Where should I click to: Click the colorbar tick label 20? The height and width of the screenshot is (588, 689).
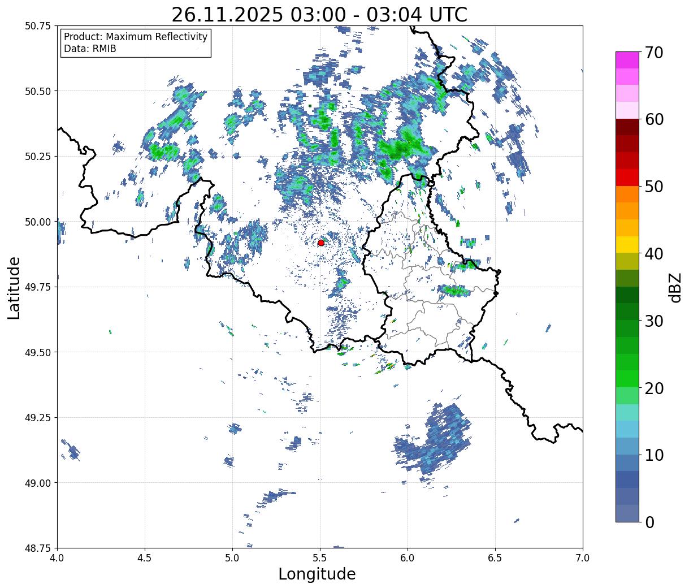tap(654, 388)
